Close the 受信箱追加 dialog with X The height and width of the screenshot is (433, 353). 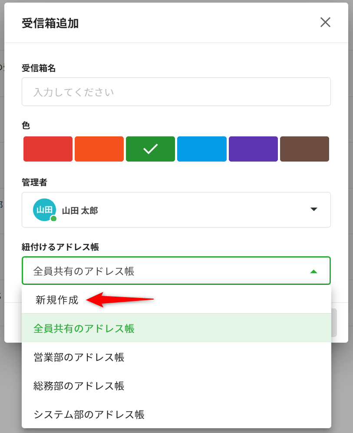click(x=325, y=23)
